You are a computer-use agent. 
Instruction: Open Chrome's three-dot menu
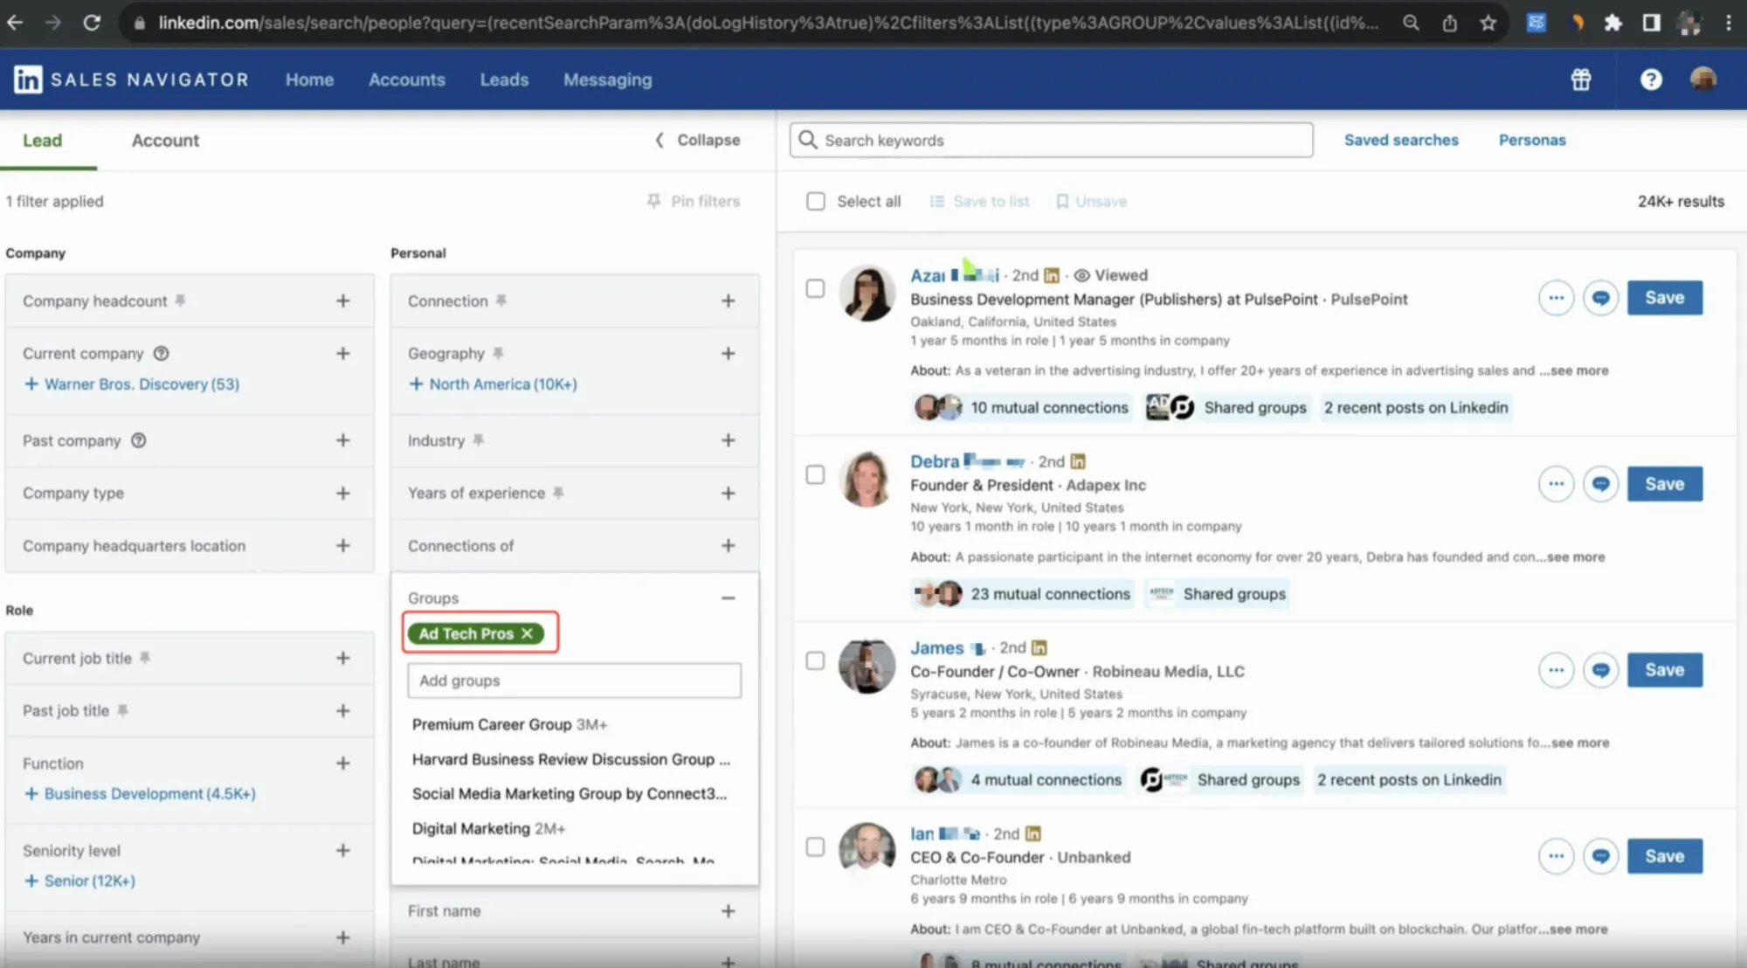pyautogui.click(x=1729, y=23)
